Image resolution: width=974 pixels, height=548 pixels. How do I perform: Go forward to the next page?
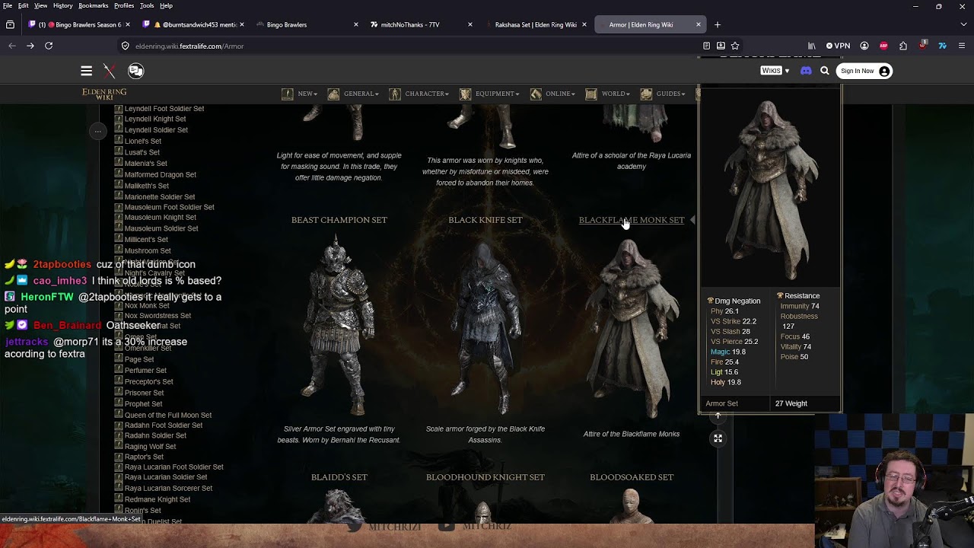[30, 46]
